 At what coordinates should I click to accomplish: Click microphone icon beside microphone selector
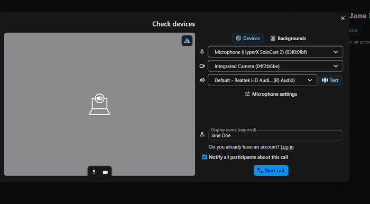click(202, 52)
